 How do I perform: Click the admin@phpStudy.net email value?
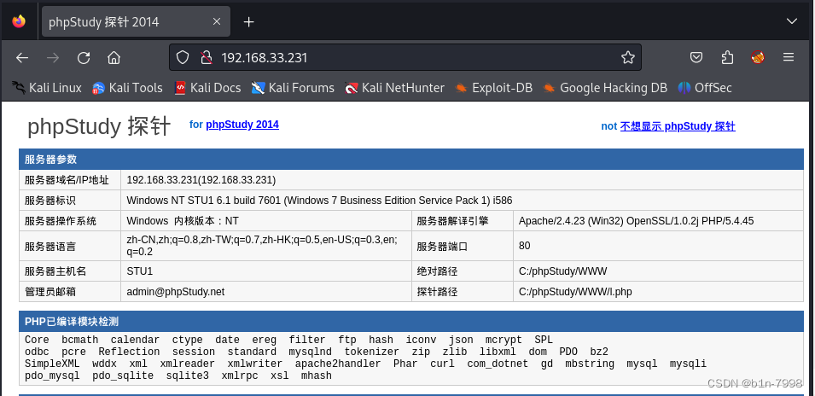(176, 292)
